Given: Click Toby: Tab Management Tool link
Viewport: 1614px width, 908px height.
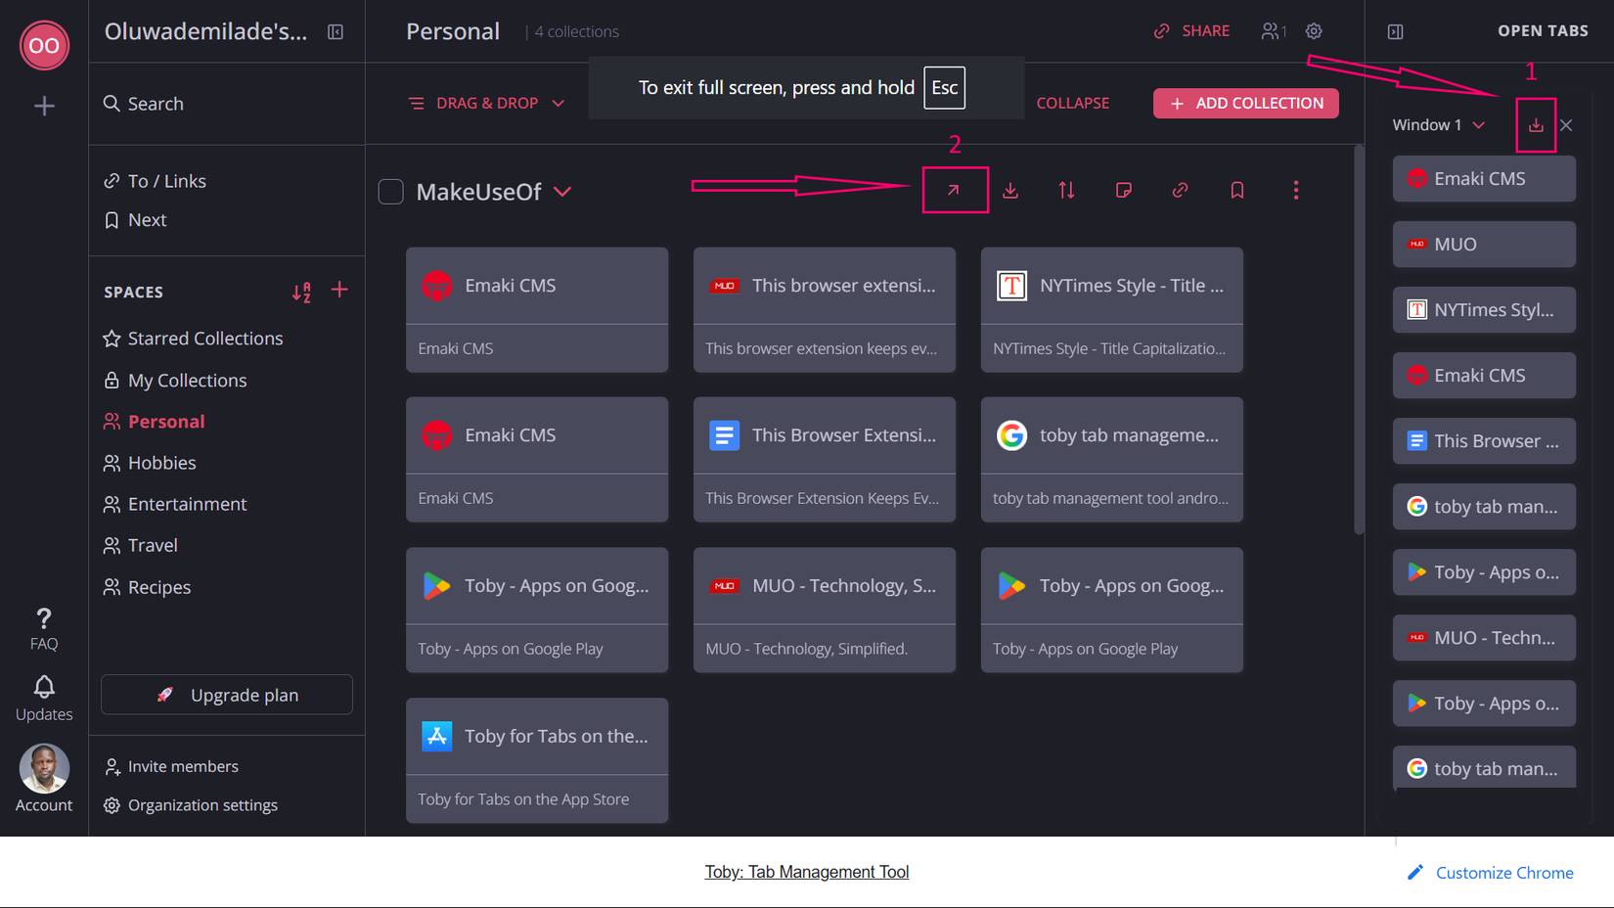Looking at the screenshot, I should 807,872.
